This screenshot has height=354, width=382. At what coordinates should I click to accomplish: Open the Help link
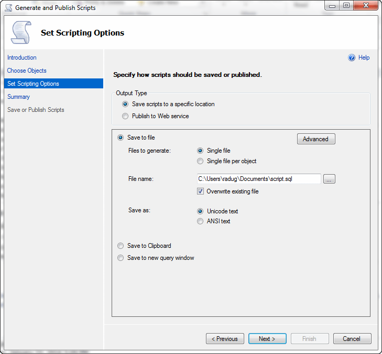pos(364,58)
